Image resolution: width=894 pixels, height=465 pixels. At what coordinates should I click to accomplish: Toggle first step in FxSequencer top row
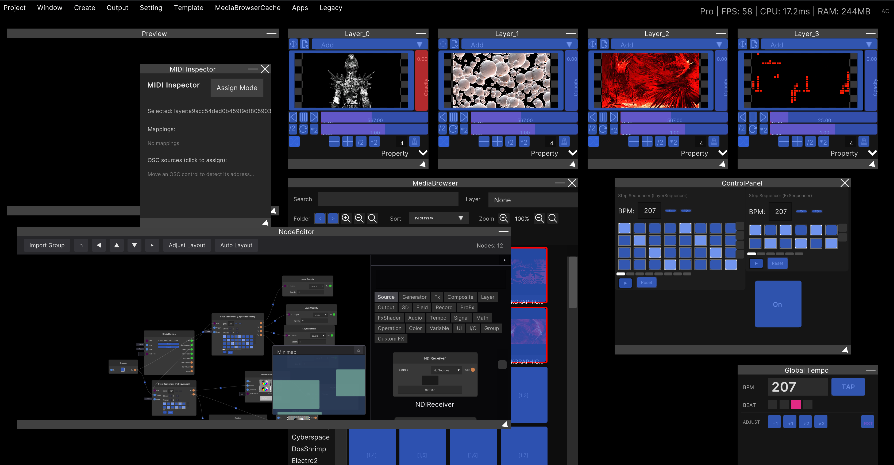click(x=755, y=230)
